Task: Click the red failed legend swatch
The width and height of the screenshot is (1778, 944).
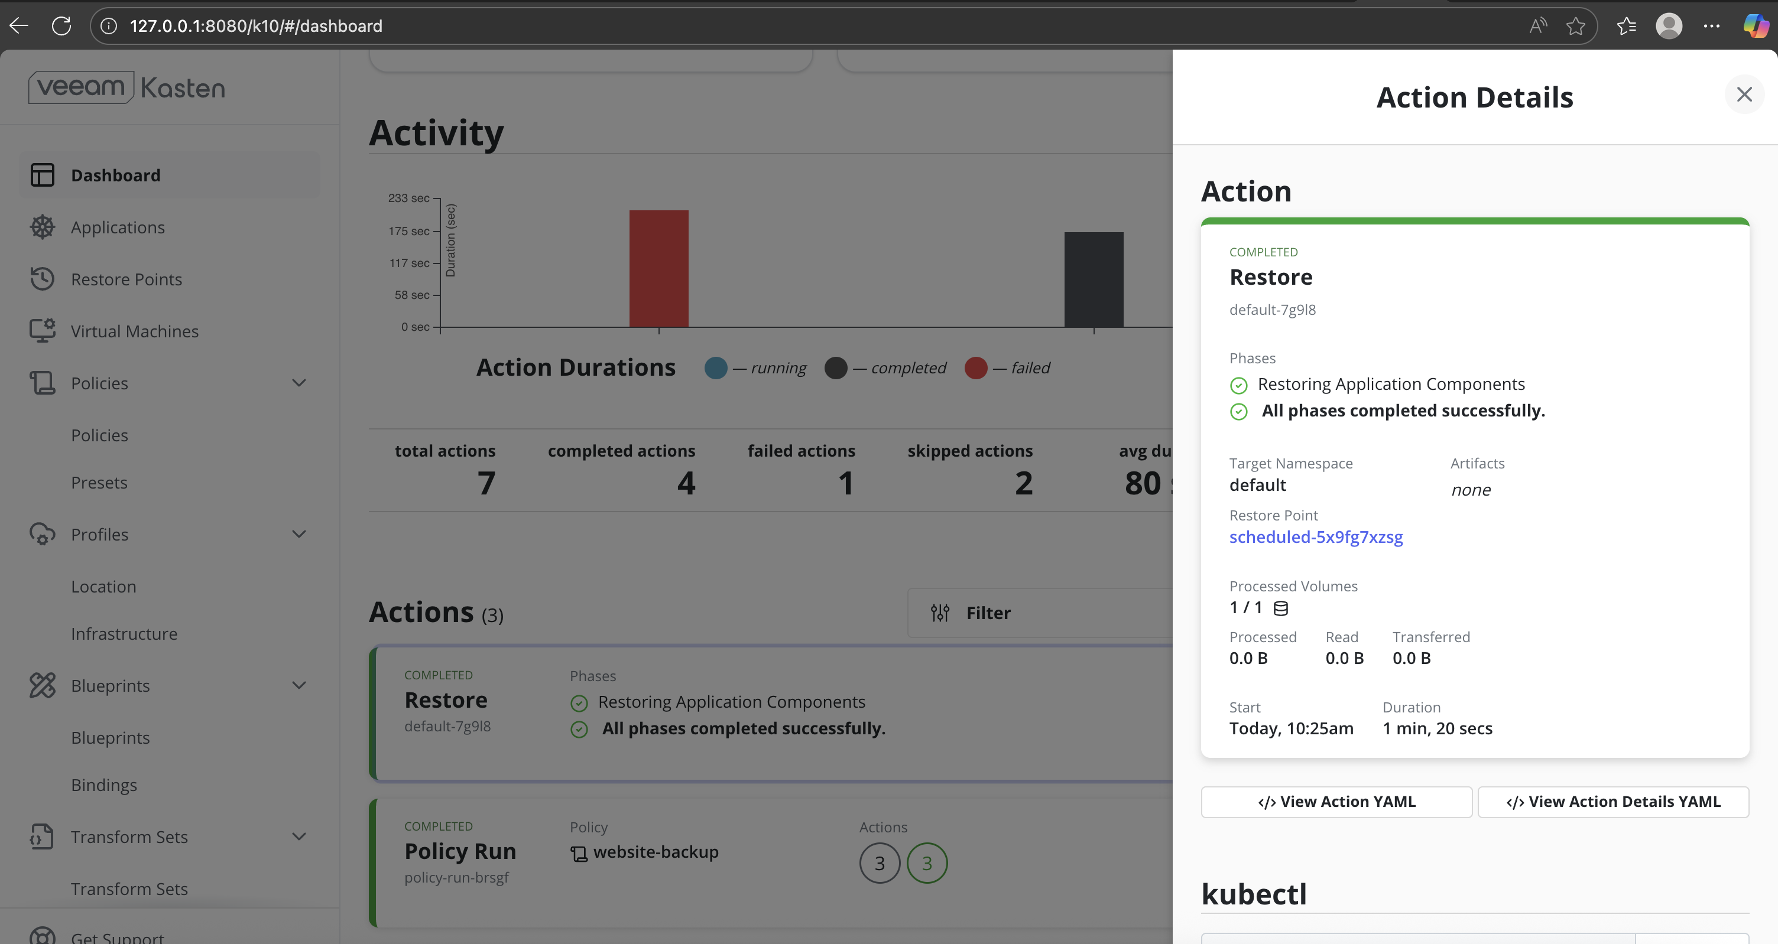Action: pyautogui.click(x=975, y=368)
